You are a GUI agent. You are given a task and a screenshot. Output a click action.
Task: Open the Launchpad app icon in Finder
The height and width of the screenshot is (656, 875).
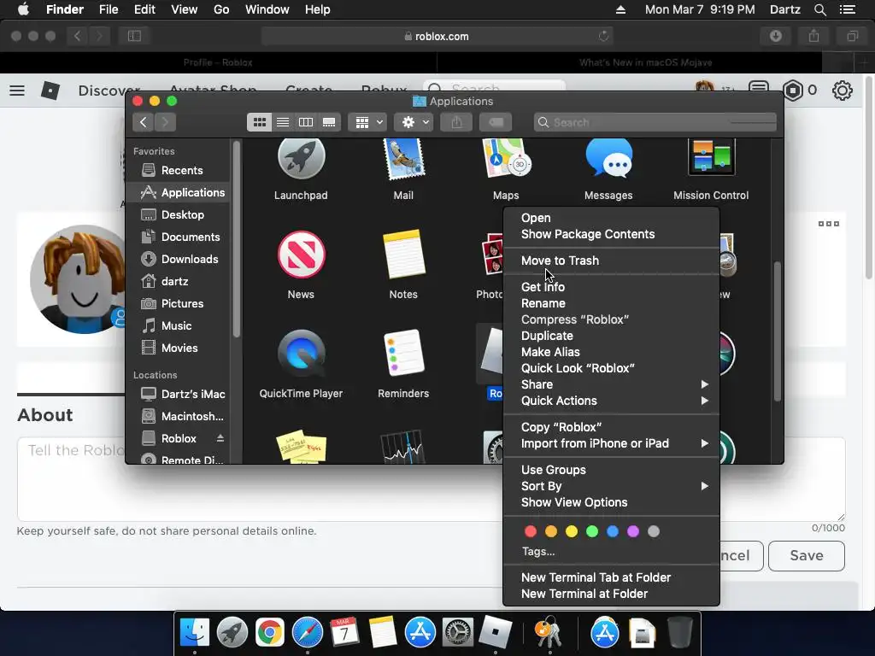[302, 160]
